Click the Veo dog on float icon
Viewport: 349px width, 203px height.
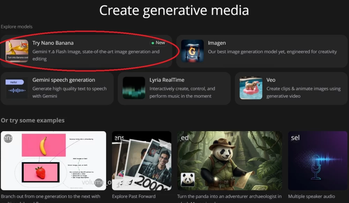pyautogui.click(x=251, y=88)
